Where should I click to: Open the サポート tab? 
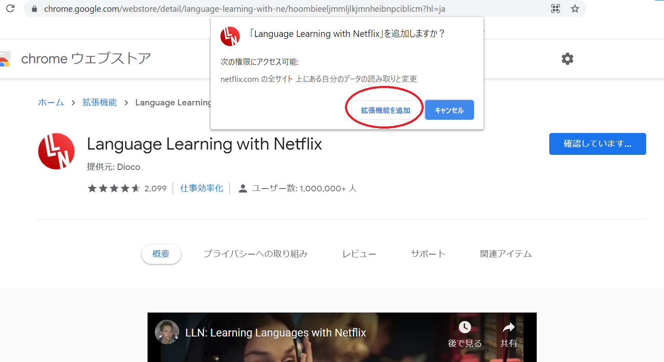[x=428, y=254]
